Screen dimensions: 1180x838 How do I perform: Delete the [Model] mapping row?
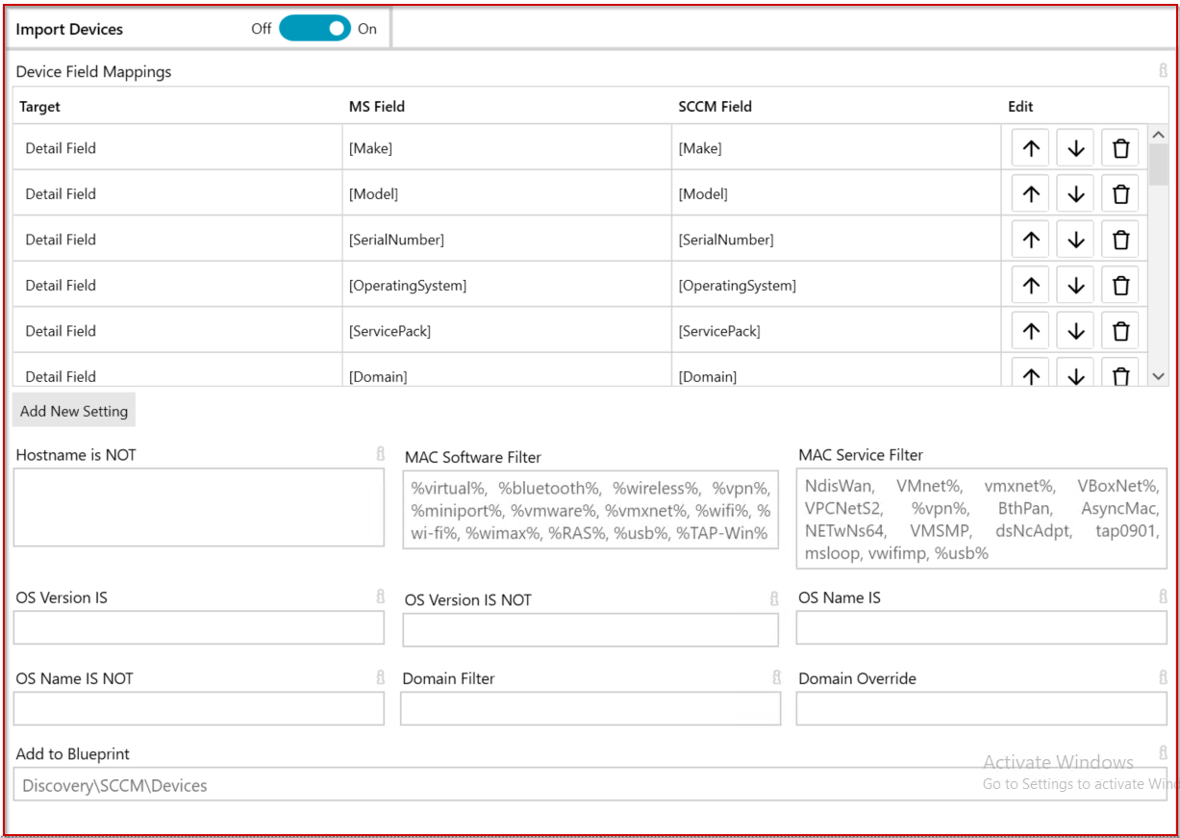point(1120,193)
